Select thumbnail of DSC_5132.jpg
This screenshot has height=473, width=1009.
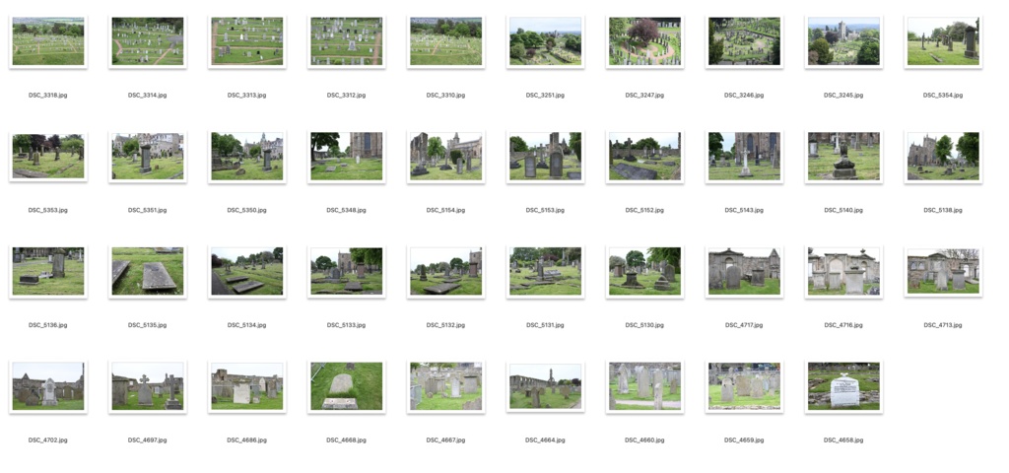[446, 272]
